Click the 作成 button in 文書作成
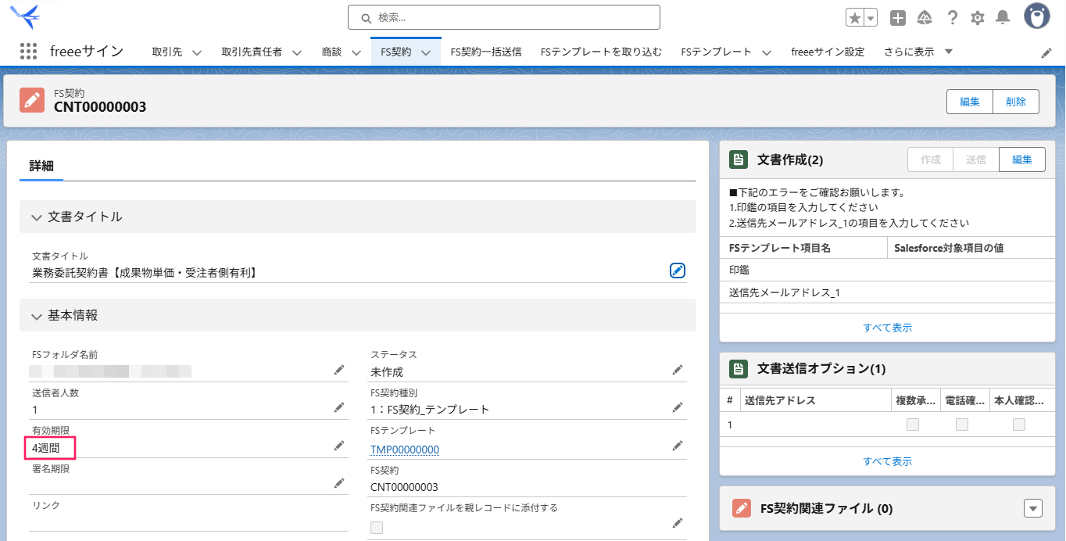The height and width of the screenshot is (541, 1066). [x=930, y=159]
